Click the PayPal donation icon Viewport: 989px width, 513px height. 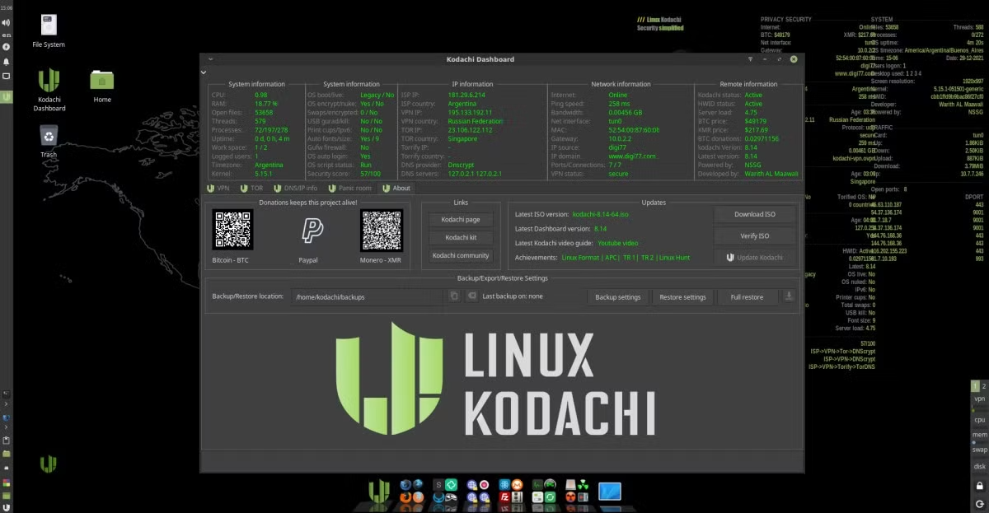312,231
